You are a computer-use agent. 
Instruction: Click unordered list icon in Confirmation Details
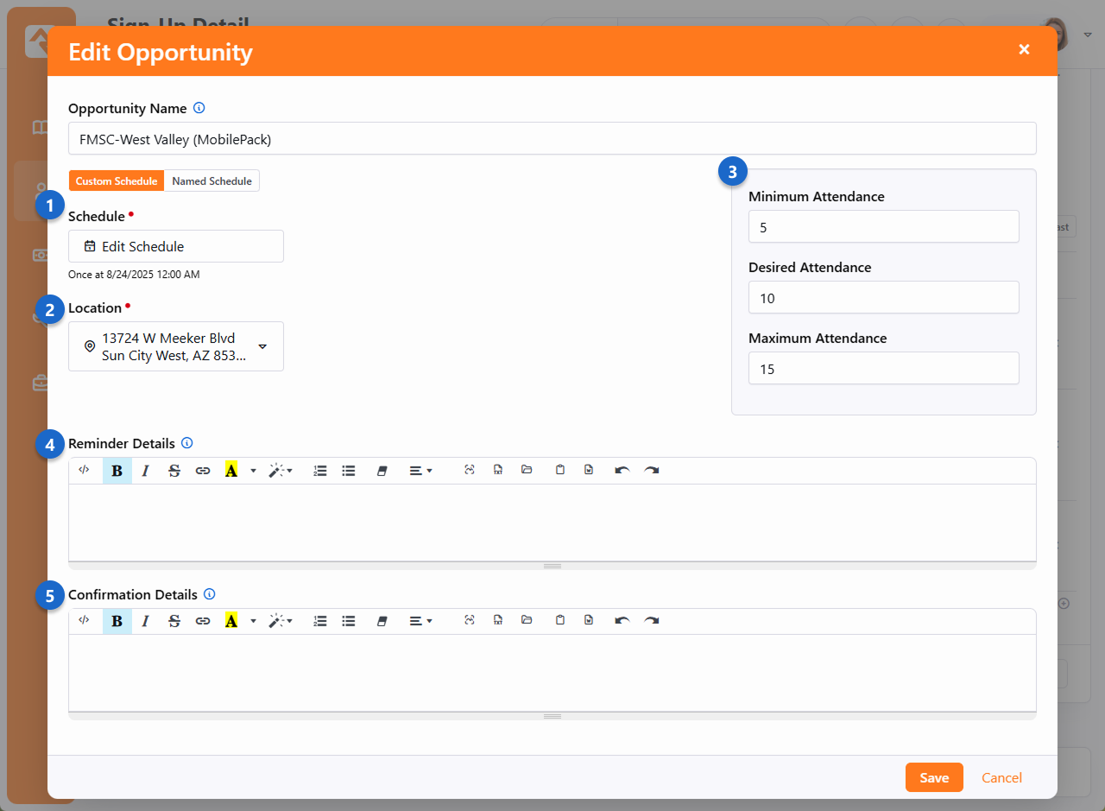click(349, 621)
